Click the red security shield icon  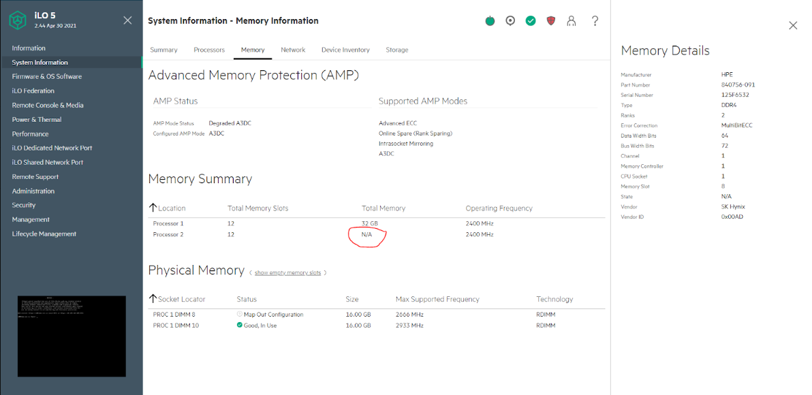551,21
